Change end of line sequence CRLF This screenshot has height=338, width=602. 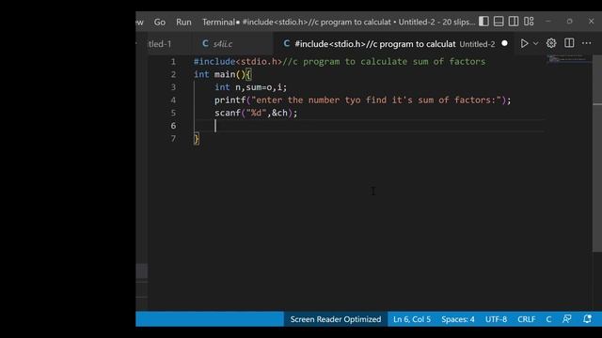pyautogui.click(x=527, y=319)
